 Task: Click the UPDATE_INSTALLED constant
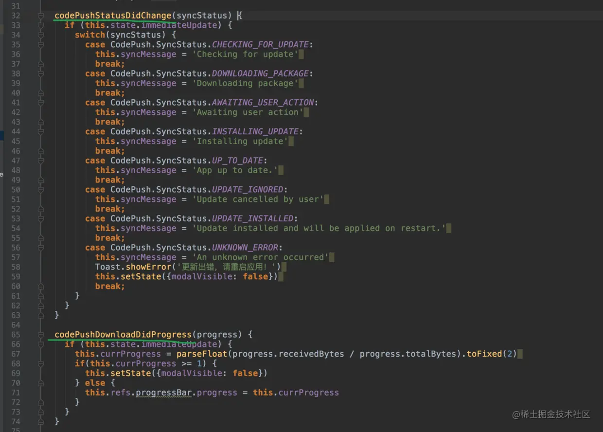click(x=252, y=218)
